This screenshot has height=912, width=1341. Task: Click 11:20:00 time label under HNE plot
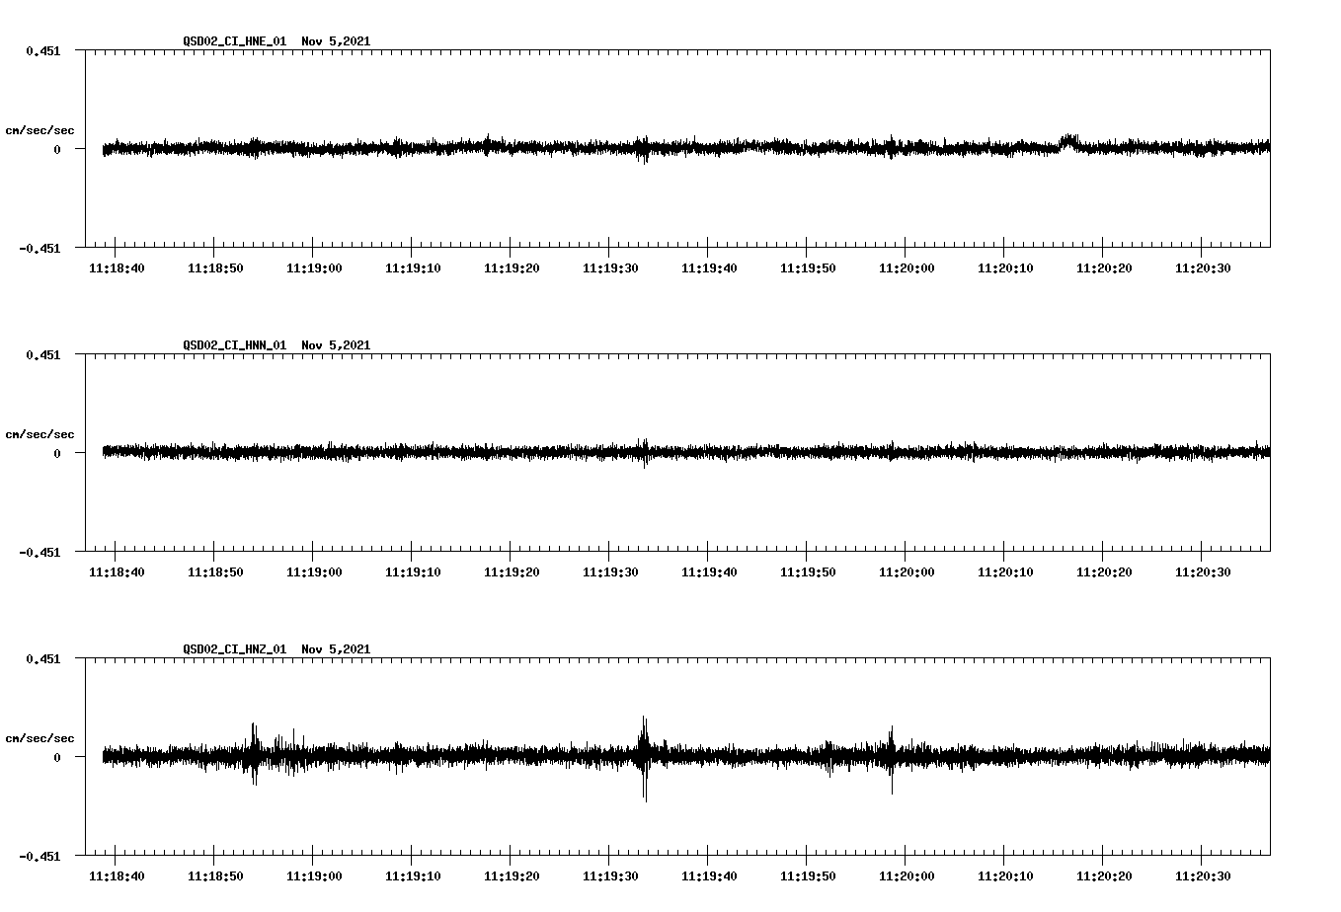point(907,268)
